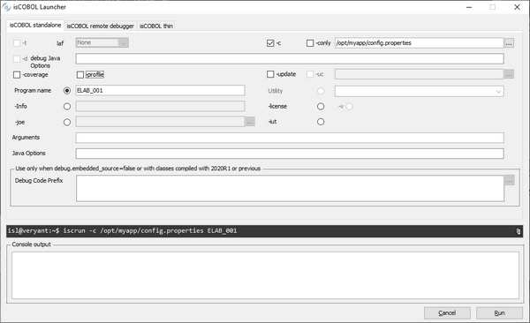Choose the -license radio button

pos(321,107)
